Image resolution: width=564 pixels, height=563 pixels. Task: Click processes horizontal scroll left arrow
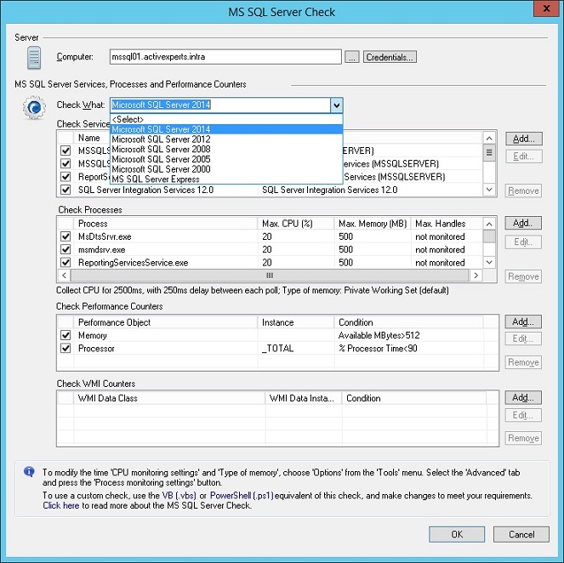[64, 276]
